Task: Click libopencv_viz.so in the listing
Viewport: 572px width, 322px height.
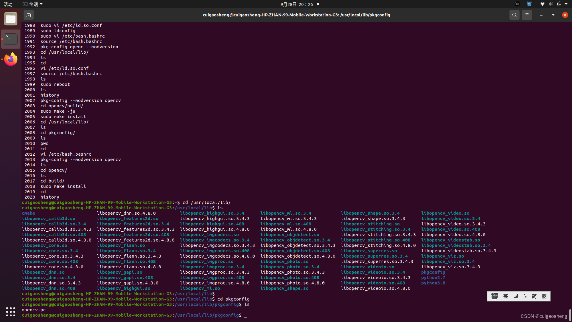Action: pos(443,256)
